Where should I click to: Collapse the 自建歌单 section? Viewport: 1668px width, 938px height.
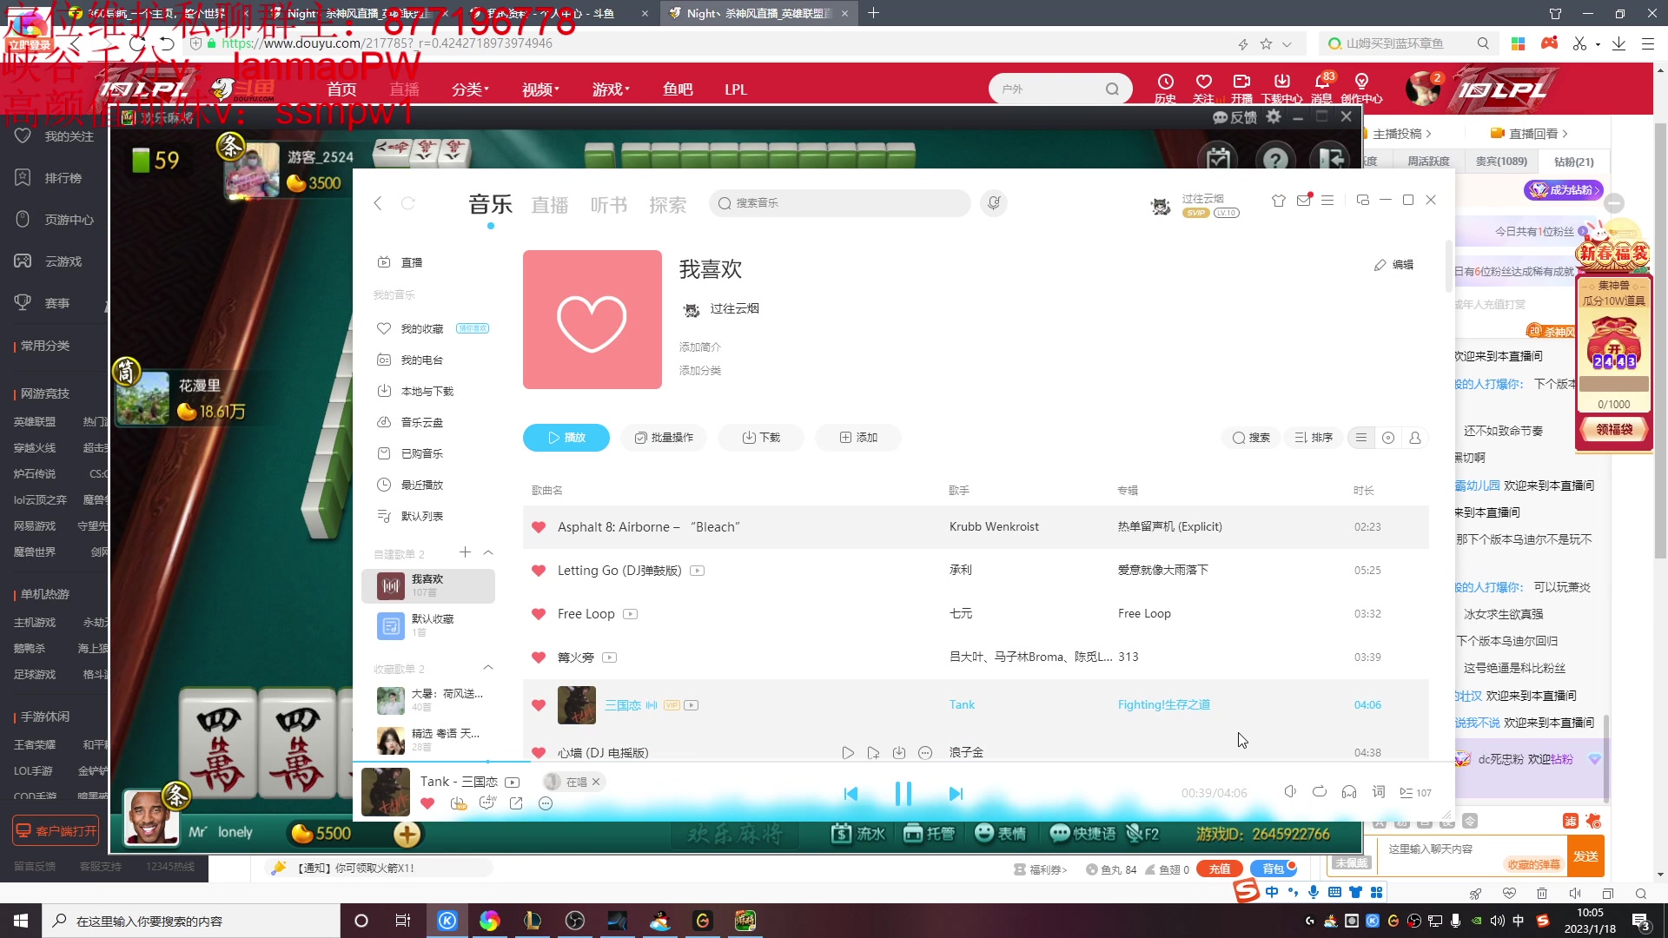[x=488, y=552]
